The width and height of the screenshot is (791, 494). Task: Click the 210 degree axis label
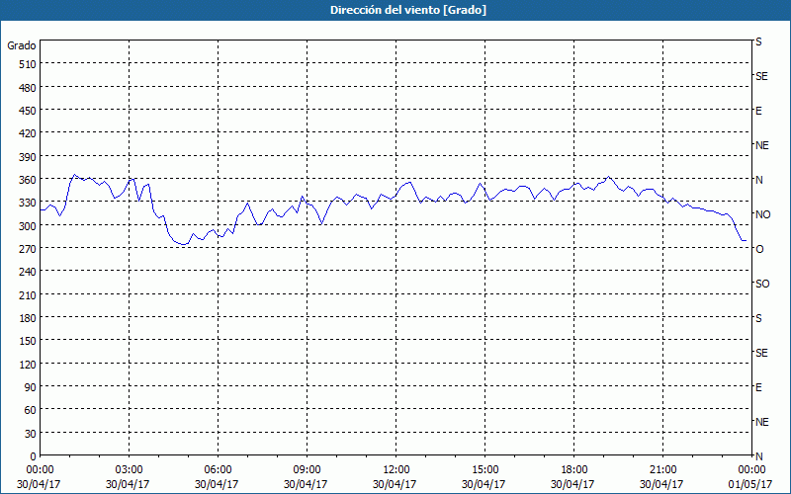28,295
